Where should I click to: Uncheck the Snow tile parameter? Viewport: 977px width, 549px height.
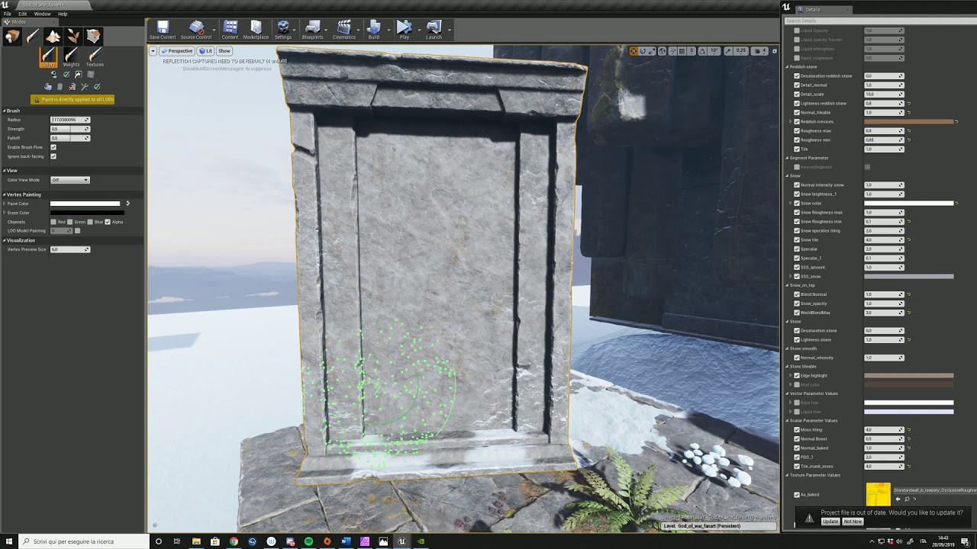point(797,239)
